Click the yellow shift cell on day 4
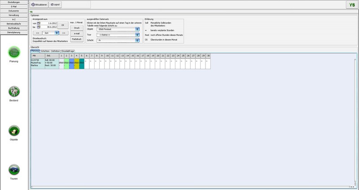Viewport: 359px width, 190px height. (76, 64)
